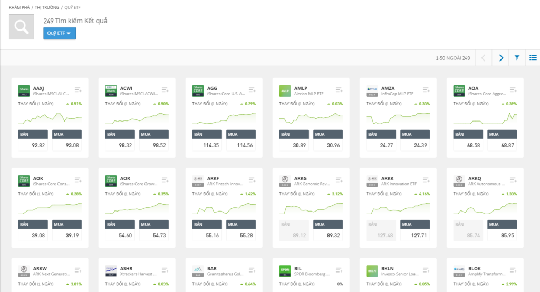The height and width of the screenshot is (292, 540).
Task: Sell AOK at 39.08
Action: coord(33,230)
